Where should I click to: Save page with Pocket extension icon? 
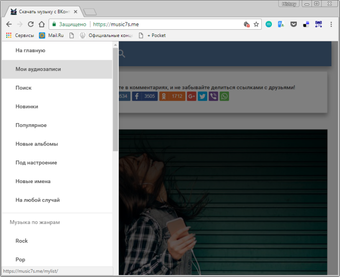point(293,24)
